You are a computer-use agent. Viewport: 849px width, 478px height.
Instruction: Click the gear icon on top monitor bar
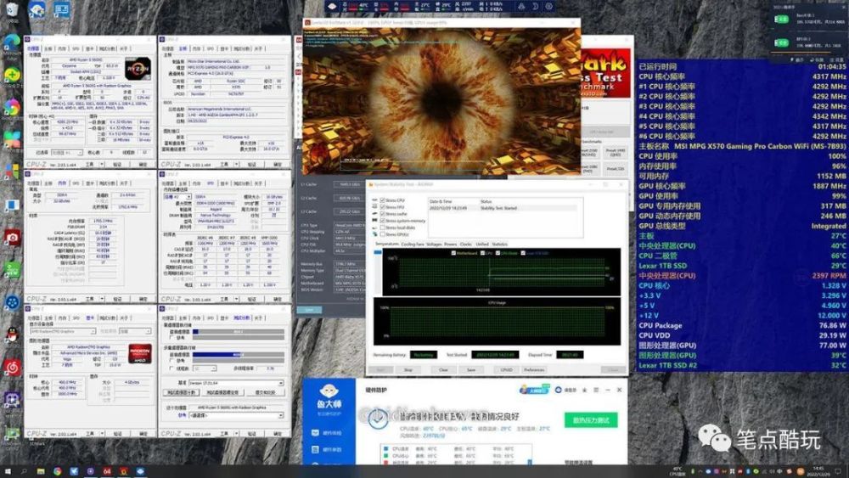pos(548,7)
